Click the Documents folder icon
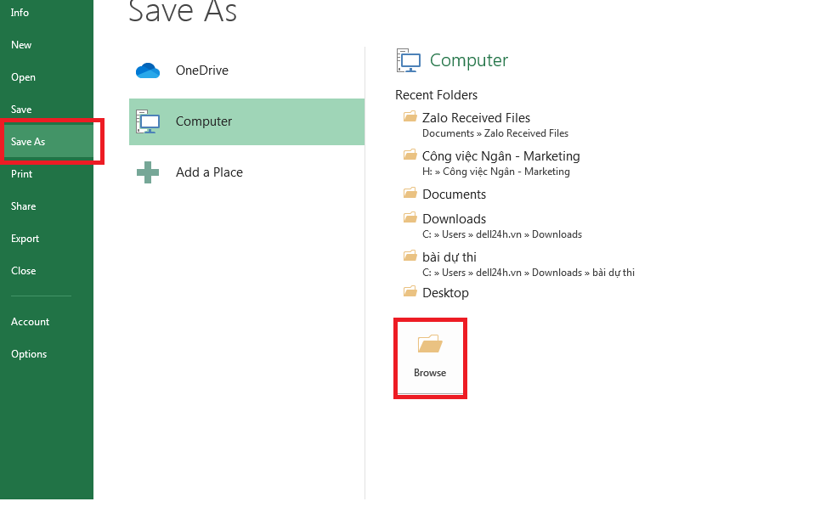 pyautogui.click(x=410, y=193)
